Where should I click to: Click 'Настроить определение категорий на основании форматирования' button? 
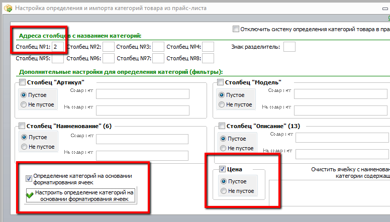pyautogui.click(x=80, y=196)
